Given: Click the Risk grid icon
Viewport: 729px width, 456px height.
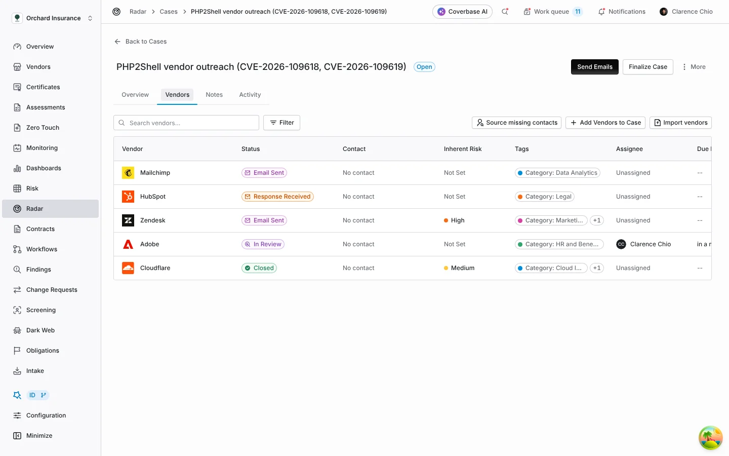Looking at the screenshot, I should pyautogui.click(x=17, y=188).
